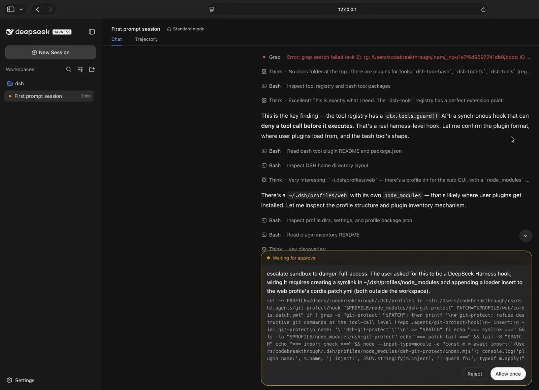Click Standard mode indicator
This screenshot has width=539, height=390.
click(x=186, y=29)
